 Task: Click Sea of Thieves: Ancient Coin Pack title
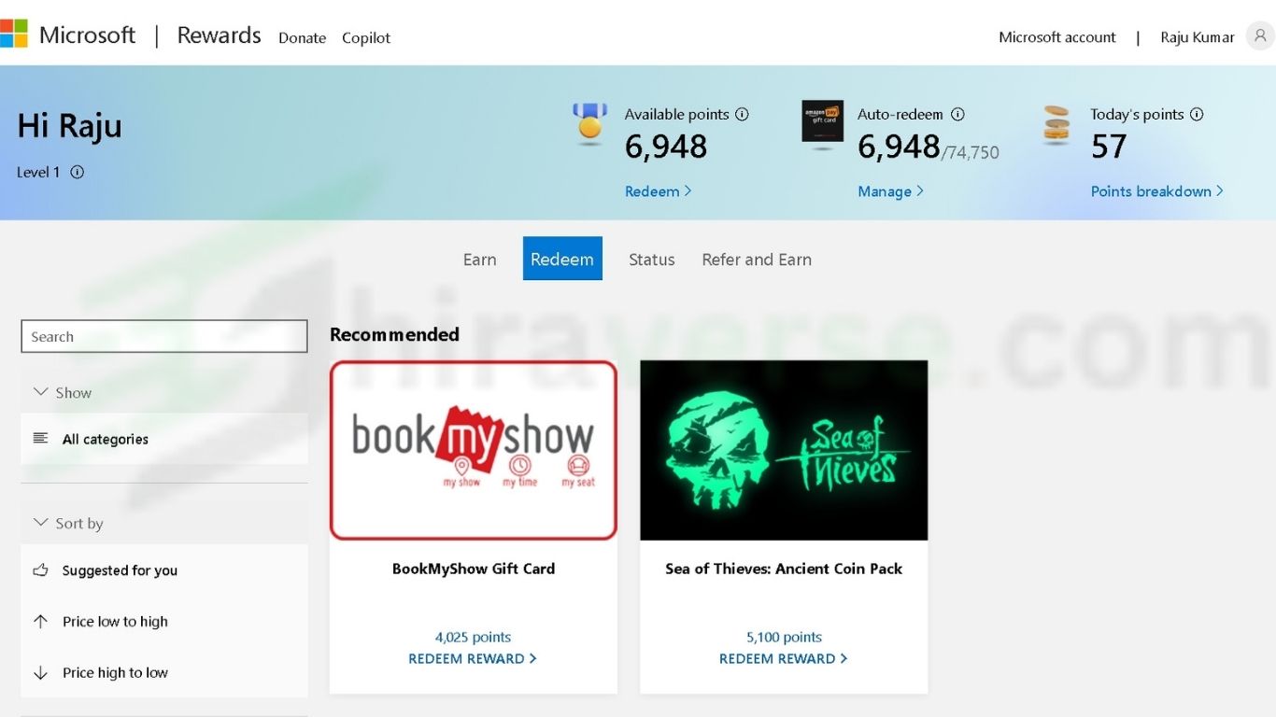coord(784,569)
